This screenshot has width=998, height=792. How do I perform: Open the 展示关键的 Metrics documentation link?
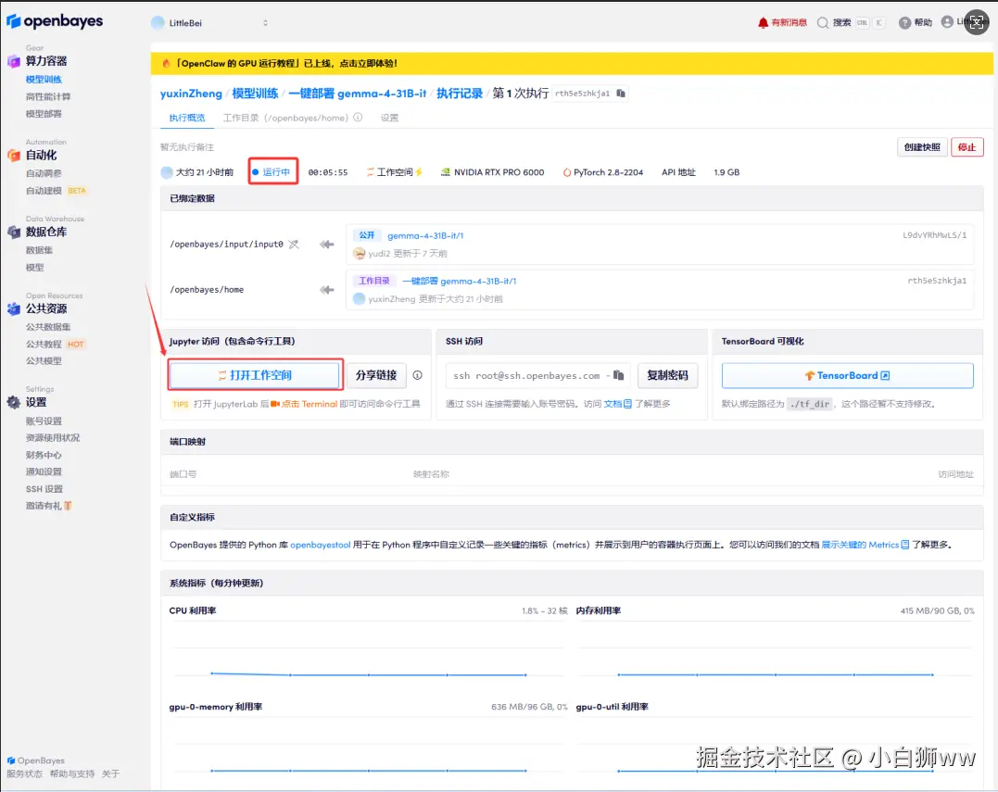click(859, 545)
